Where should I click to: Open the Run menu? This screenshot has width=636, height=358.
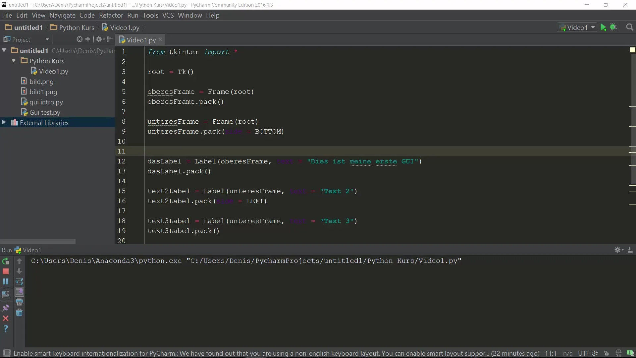pyautogui.click(x=132, y=15)
